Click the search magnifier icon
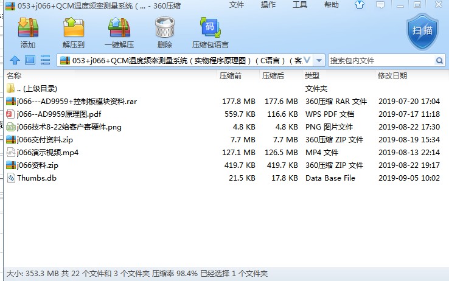 [439, 61]
